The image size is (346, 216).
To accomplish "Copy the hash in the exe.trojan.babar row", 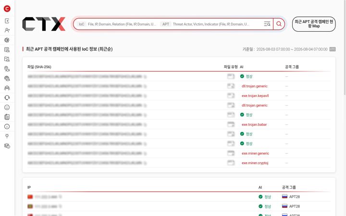I will click(x=145, y=125).
